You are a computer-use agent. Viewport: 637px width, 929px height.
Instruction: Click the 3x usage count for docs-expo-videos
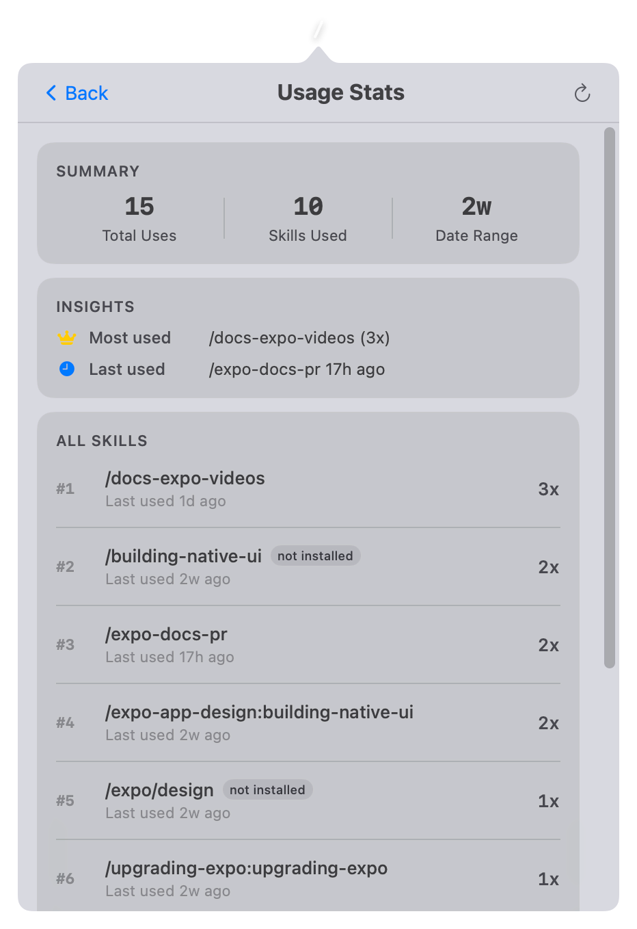point(547,488)
